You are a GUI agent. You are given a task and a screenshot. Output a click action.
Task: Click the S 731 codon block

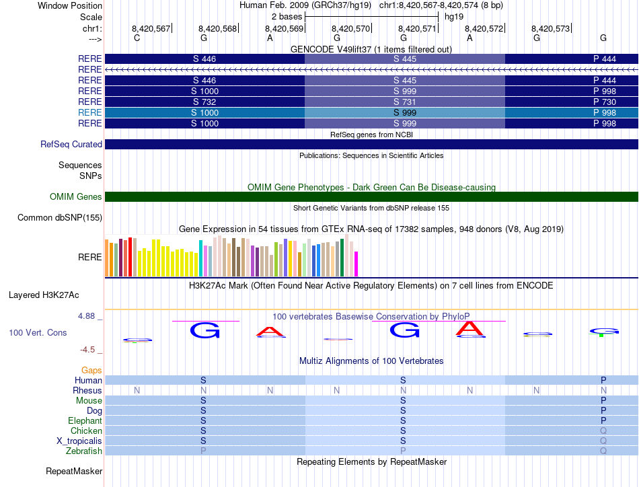[x=405, y=102]
